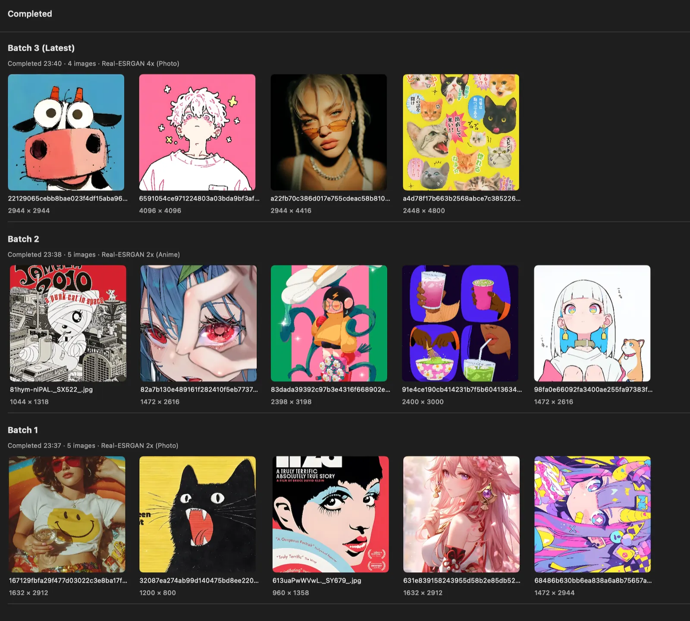Open the punk cat in space poster thumbnail

68,323
